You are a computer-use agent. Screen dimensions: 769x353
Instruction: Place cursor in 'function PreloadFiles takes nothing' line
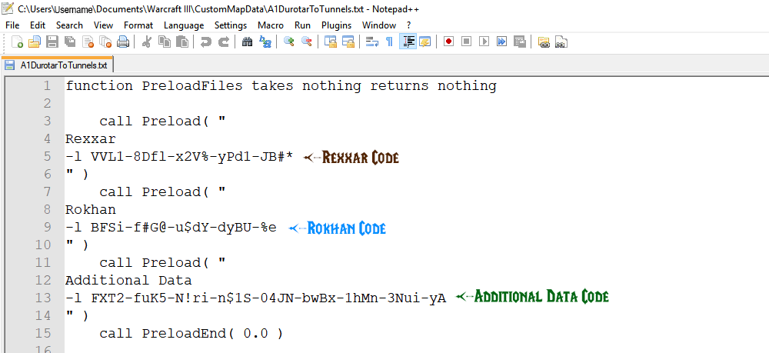coord(281,86)
